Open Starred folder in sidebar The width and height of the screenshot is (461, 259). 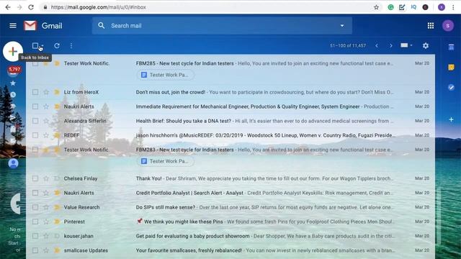pyautogui.click(x=13, y=83)
